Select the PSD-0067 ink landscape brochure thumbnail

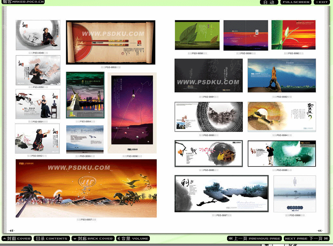point(221,193)
